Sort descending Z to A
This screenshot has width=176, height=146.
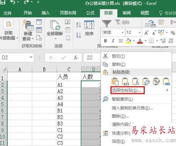tap(78, 35)
